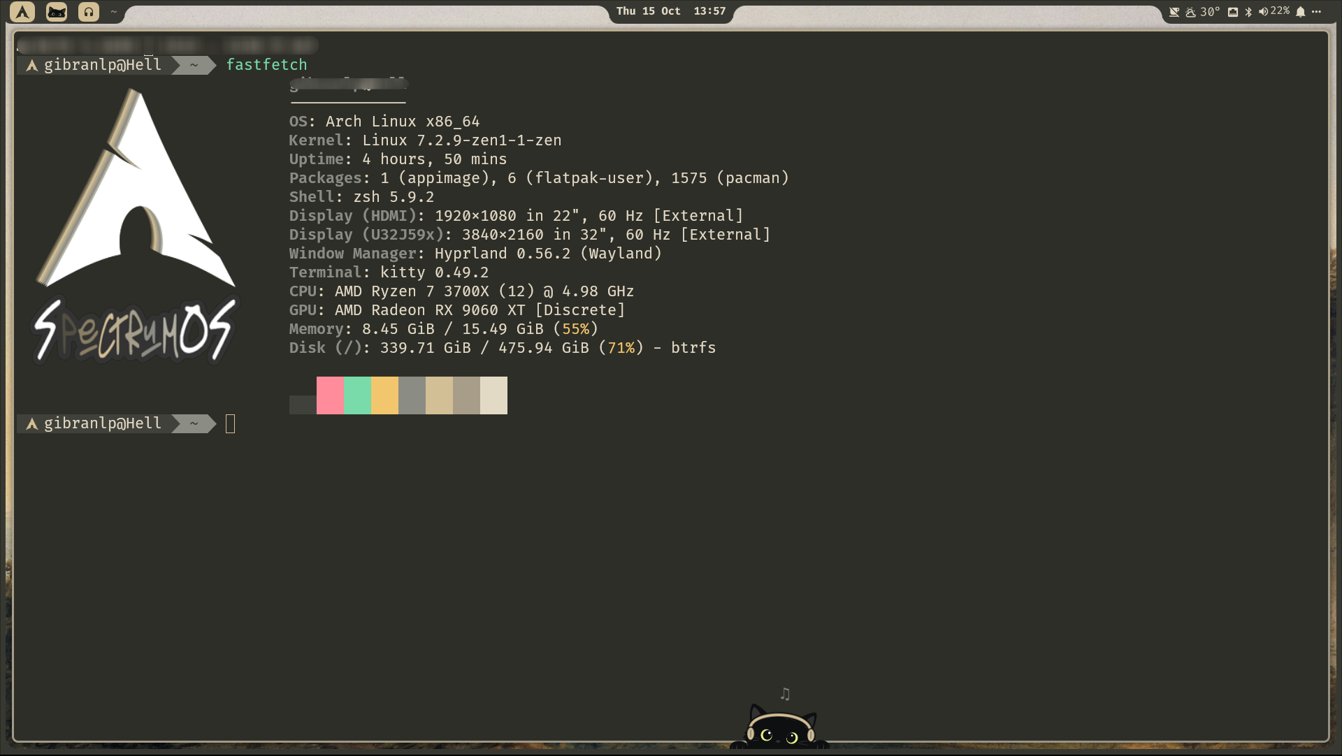Click the yellow-orange color block
1342x756 pixels.
pyautogui.click(x=384, y=395)
